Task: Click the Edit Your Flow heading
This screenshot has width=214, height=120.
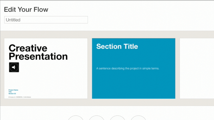Action: 26,10
